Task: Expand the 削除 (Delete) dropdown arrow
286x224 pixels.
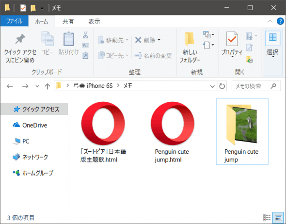Action: [x=159, y=40]
